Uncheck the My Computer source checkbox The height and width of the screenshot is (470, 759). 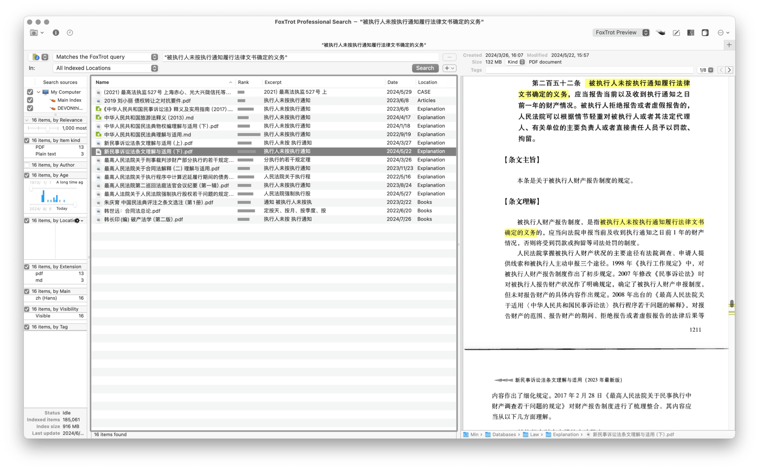point(30,92)
